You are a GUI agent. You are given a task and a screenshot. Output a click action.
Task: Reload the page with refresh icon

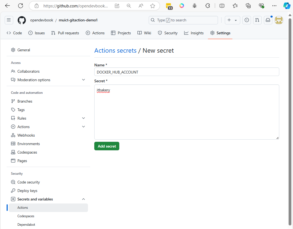pos(21,6)
